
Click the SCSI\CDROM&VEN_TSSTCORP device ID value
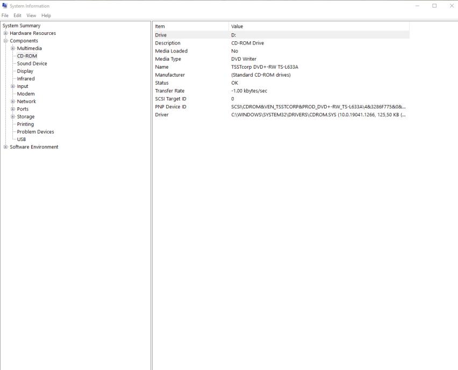pyautogui.click(x=318, y=107)
